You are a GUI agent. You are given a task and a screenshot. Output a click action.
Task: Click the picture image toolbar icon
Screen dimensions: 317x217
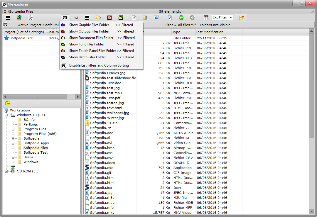(x=156, y=18)
